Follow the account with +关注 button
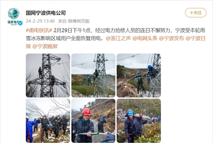The height and width of the screenshot is (143, 213). 195,13
